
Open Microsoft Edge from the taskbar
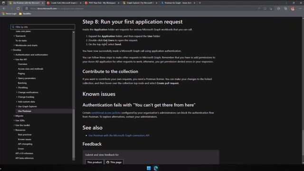[156, 168]
